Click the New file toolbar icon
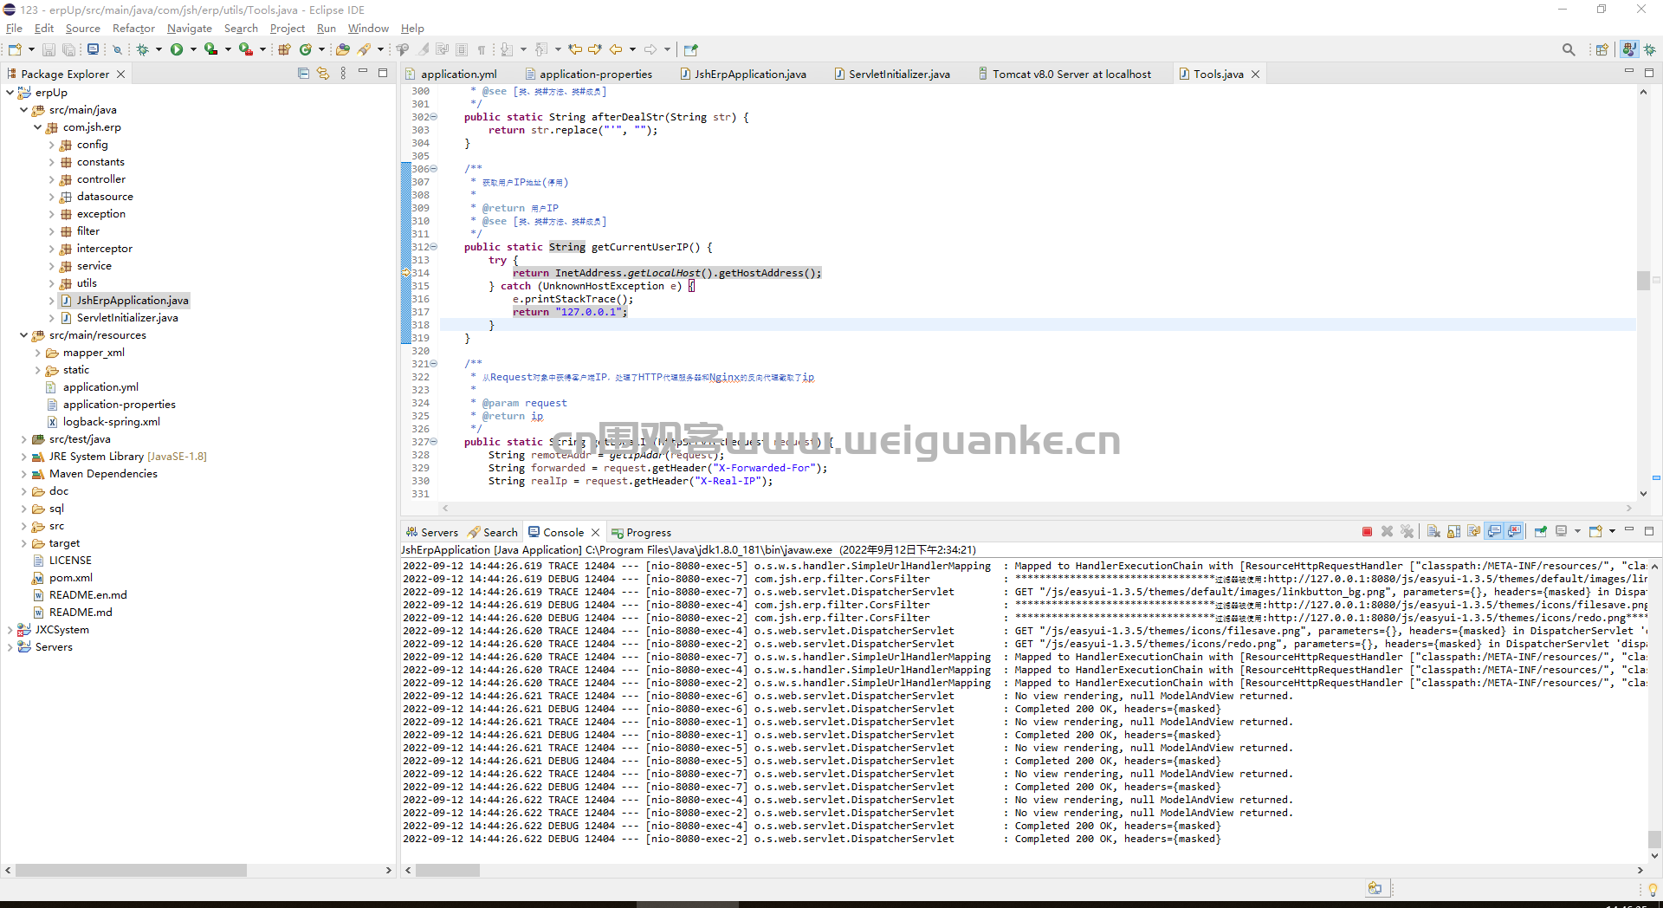 tap(15, 49)
